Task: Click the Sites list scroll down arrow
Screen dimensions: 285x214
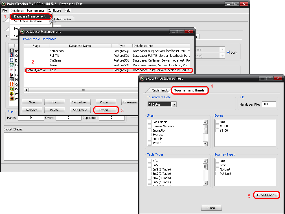Action: [205, 144]
